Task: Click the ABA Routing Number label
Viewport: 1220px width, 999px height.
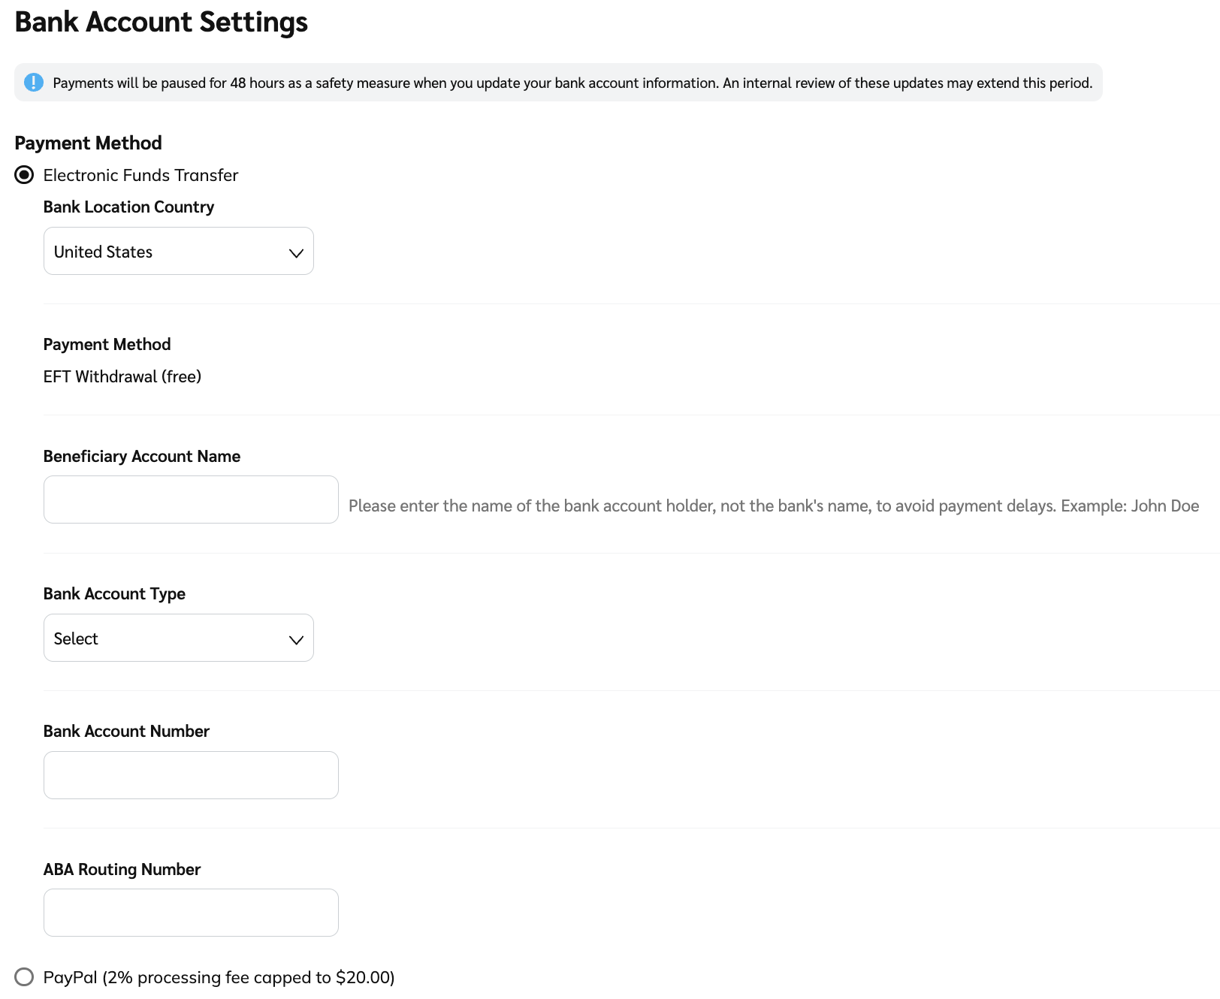Action: pos(122,870)
